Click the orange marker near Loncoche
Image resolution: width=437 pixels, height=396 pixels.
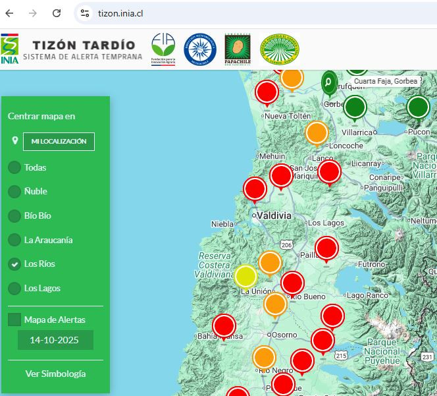317,132
